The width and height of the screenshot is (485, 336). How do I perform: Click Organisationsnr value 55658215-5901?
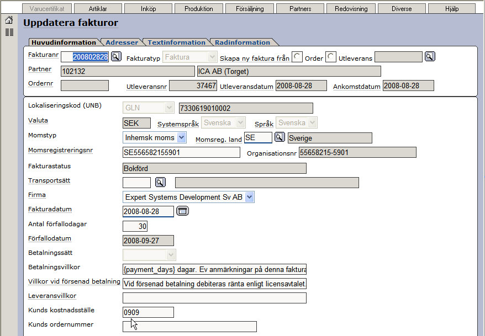(x=357, y=152)
